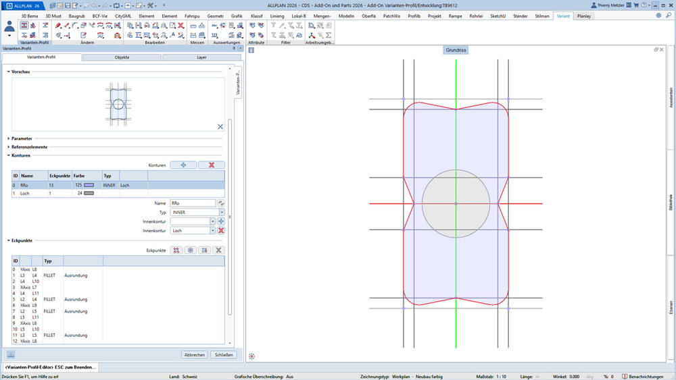Click the Schließen button
Viewport: 676px width, 380px height.
(224, 354)
